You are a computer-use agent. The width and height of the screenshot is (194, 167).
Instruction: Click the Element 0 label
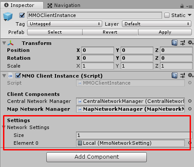[x=26, y=143]
